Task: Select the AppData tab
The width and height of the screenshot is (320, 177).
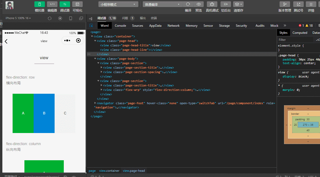Action: coord(155,26)
